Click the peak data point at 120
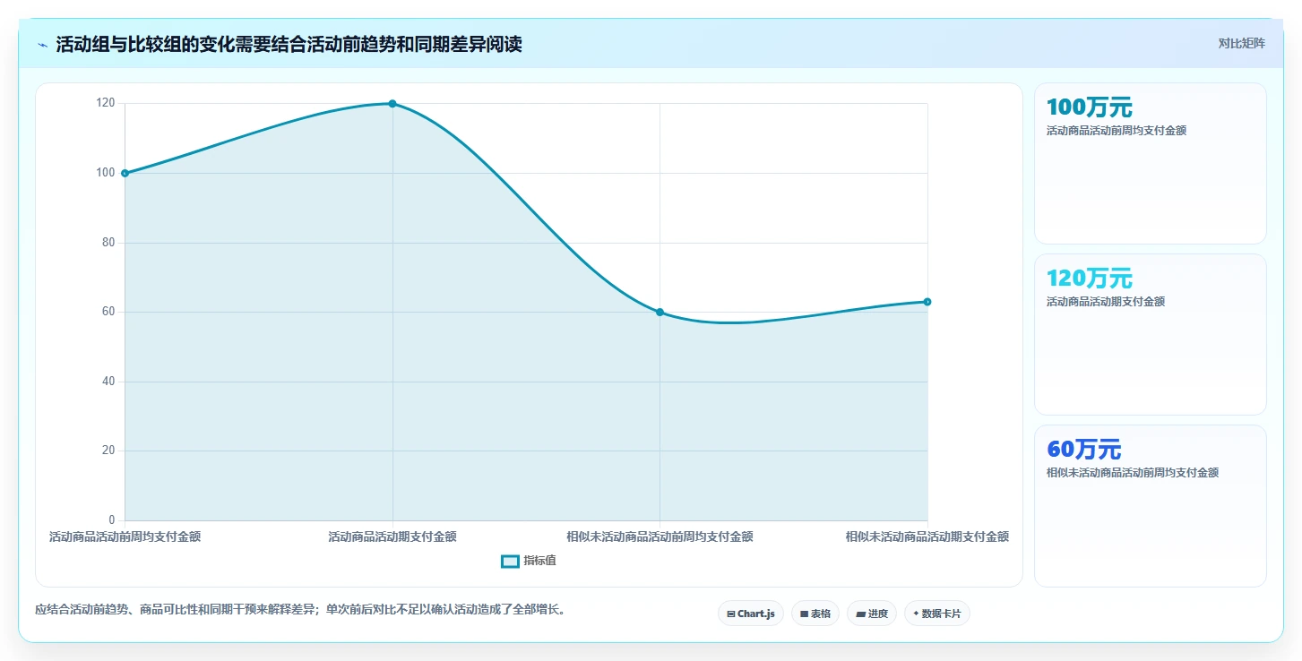This screenshot has width=1302, height=661. (x=392, y=104)
